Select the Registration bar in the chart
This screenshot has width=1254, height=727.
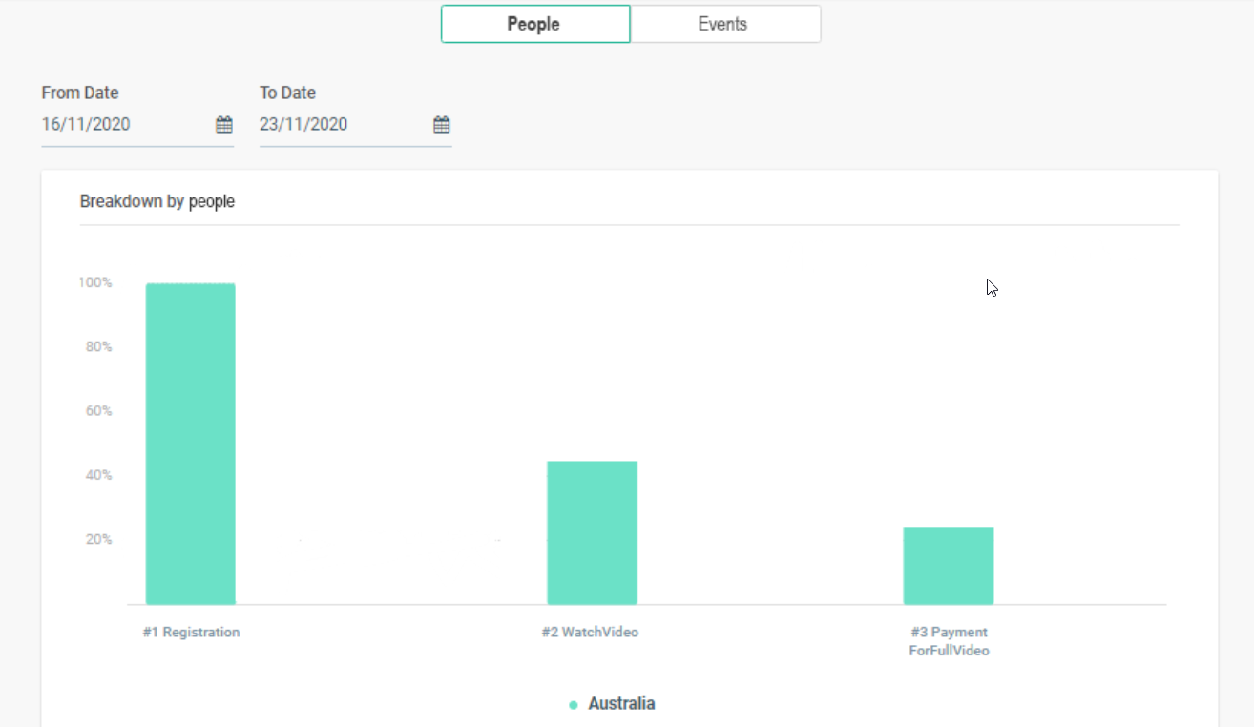pos(190,444)
